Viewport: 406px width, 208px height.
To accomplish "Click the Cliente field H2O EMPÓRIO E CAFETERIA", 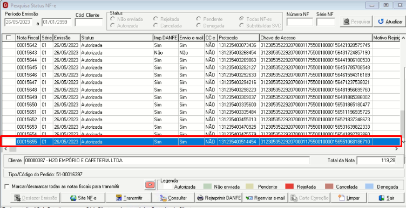I will [x=166, y=161].
